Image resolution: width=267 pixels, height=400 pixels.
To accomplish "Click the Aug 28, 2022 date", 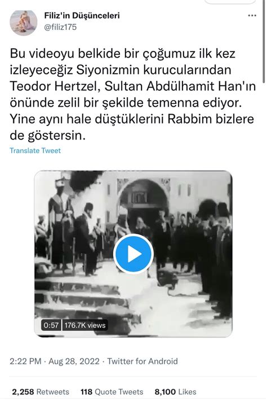I will click(x=74, y=361).
